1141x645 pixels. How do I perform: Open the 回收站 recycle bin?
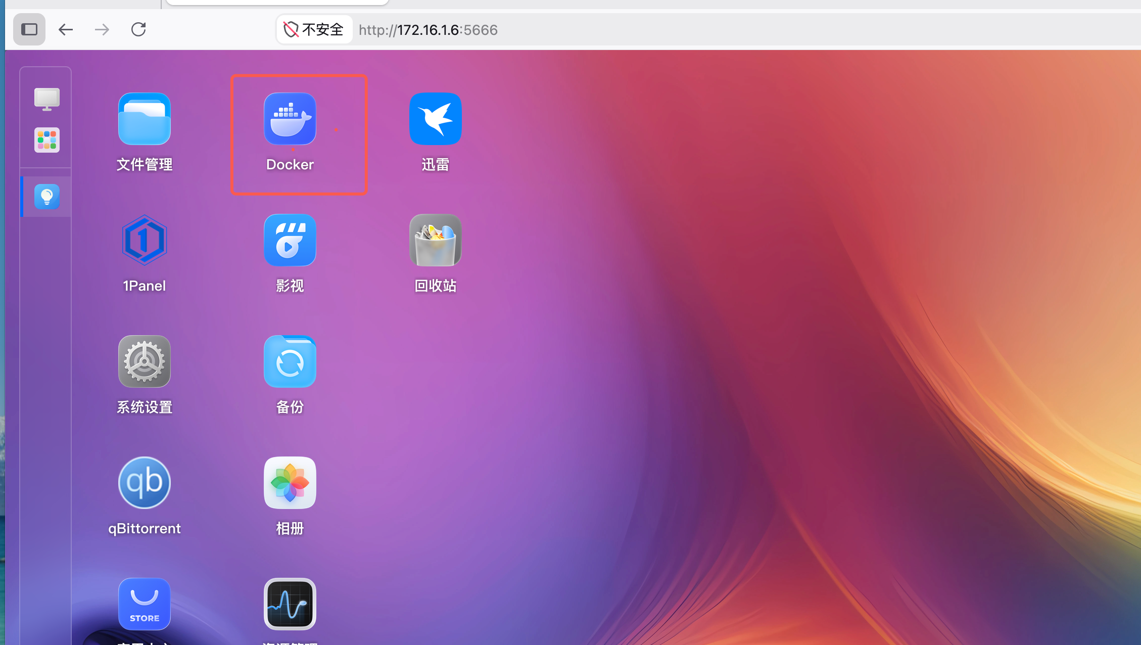coord(436,240)
